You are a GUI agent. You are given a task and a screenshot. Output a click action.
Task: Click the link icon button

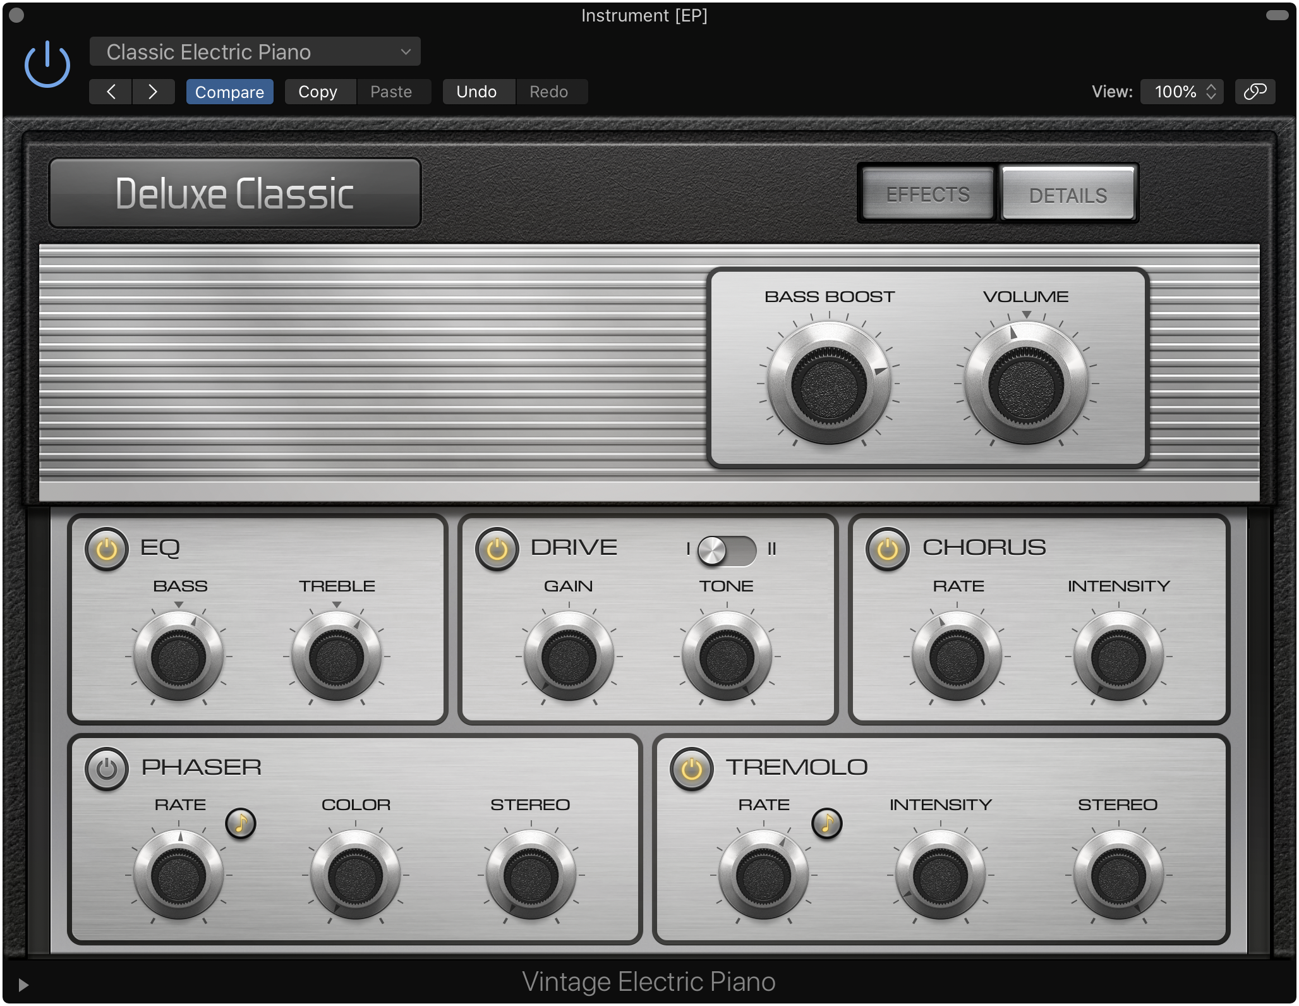(x=1255, y=92)
